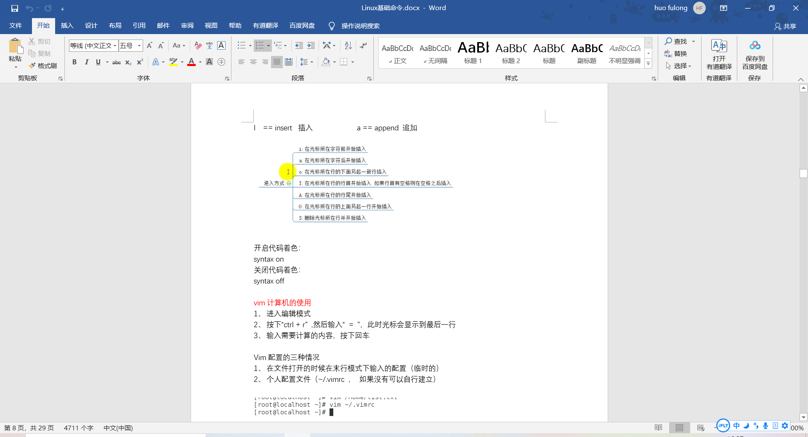Open the 百度网盘 ribbon tab

click(302, 26)
